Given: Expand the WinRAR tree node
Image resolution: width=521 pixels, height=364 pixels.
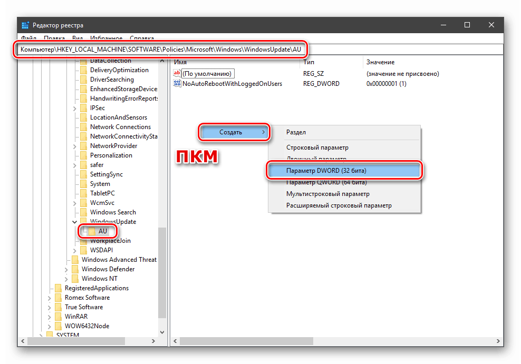Looking at the screenshot, I should click(x=50, y=317).
